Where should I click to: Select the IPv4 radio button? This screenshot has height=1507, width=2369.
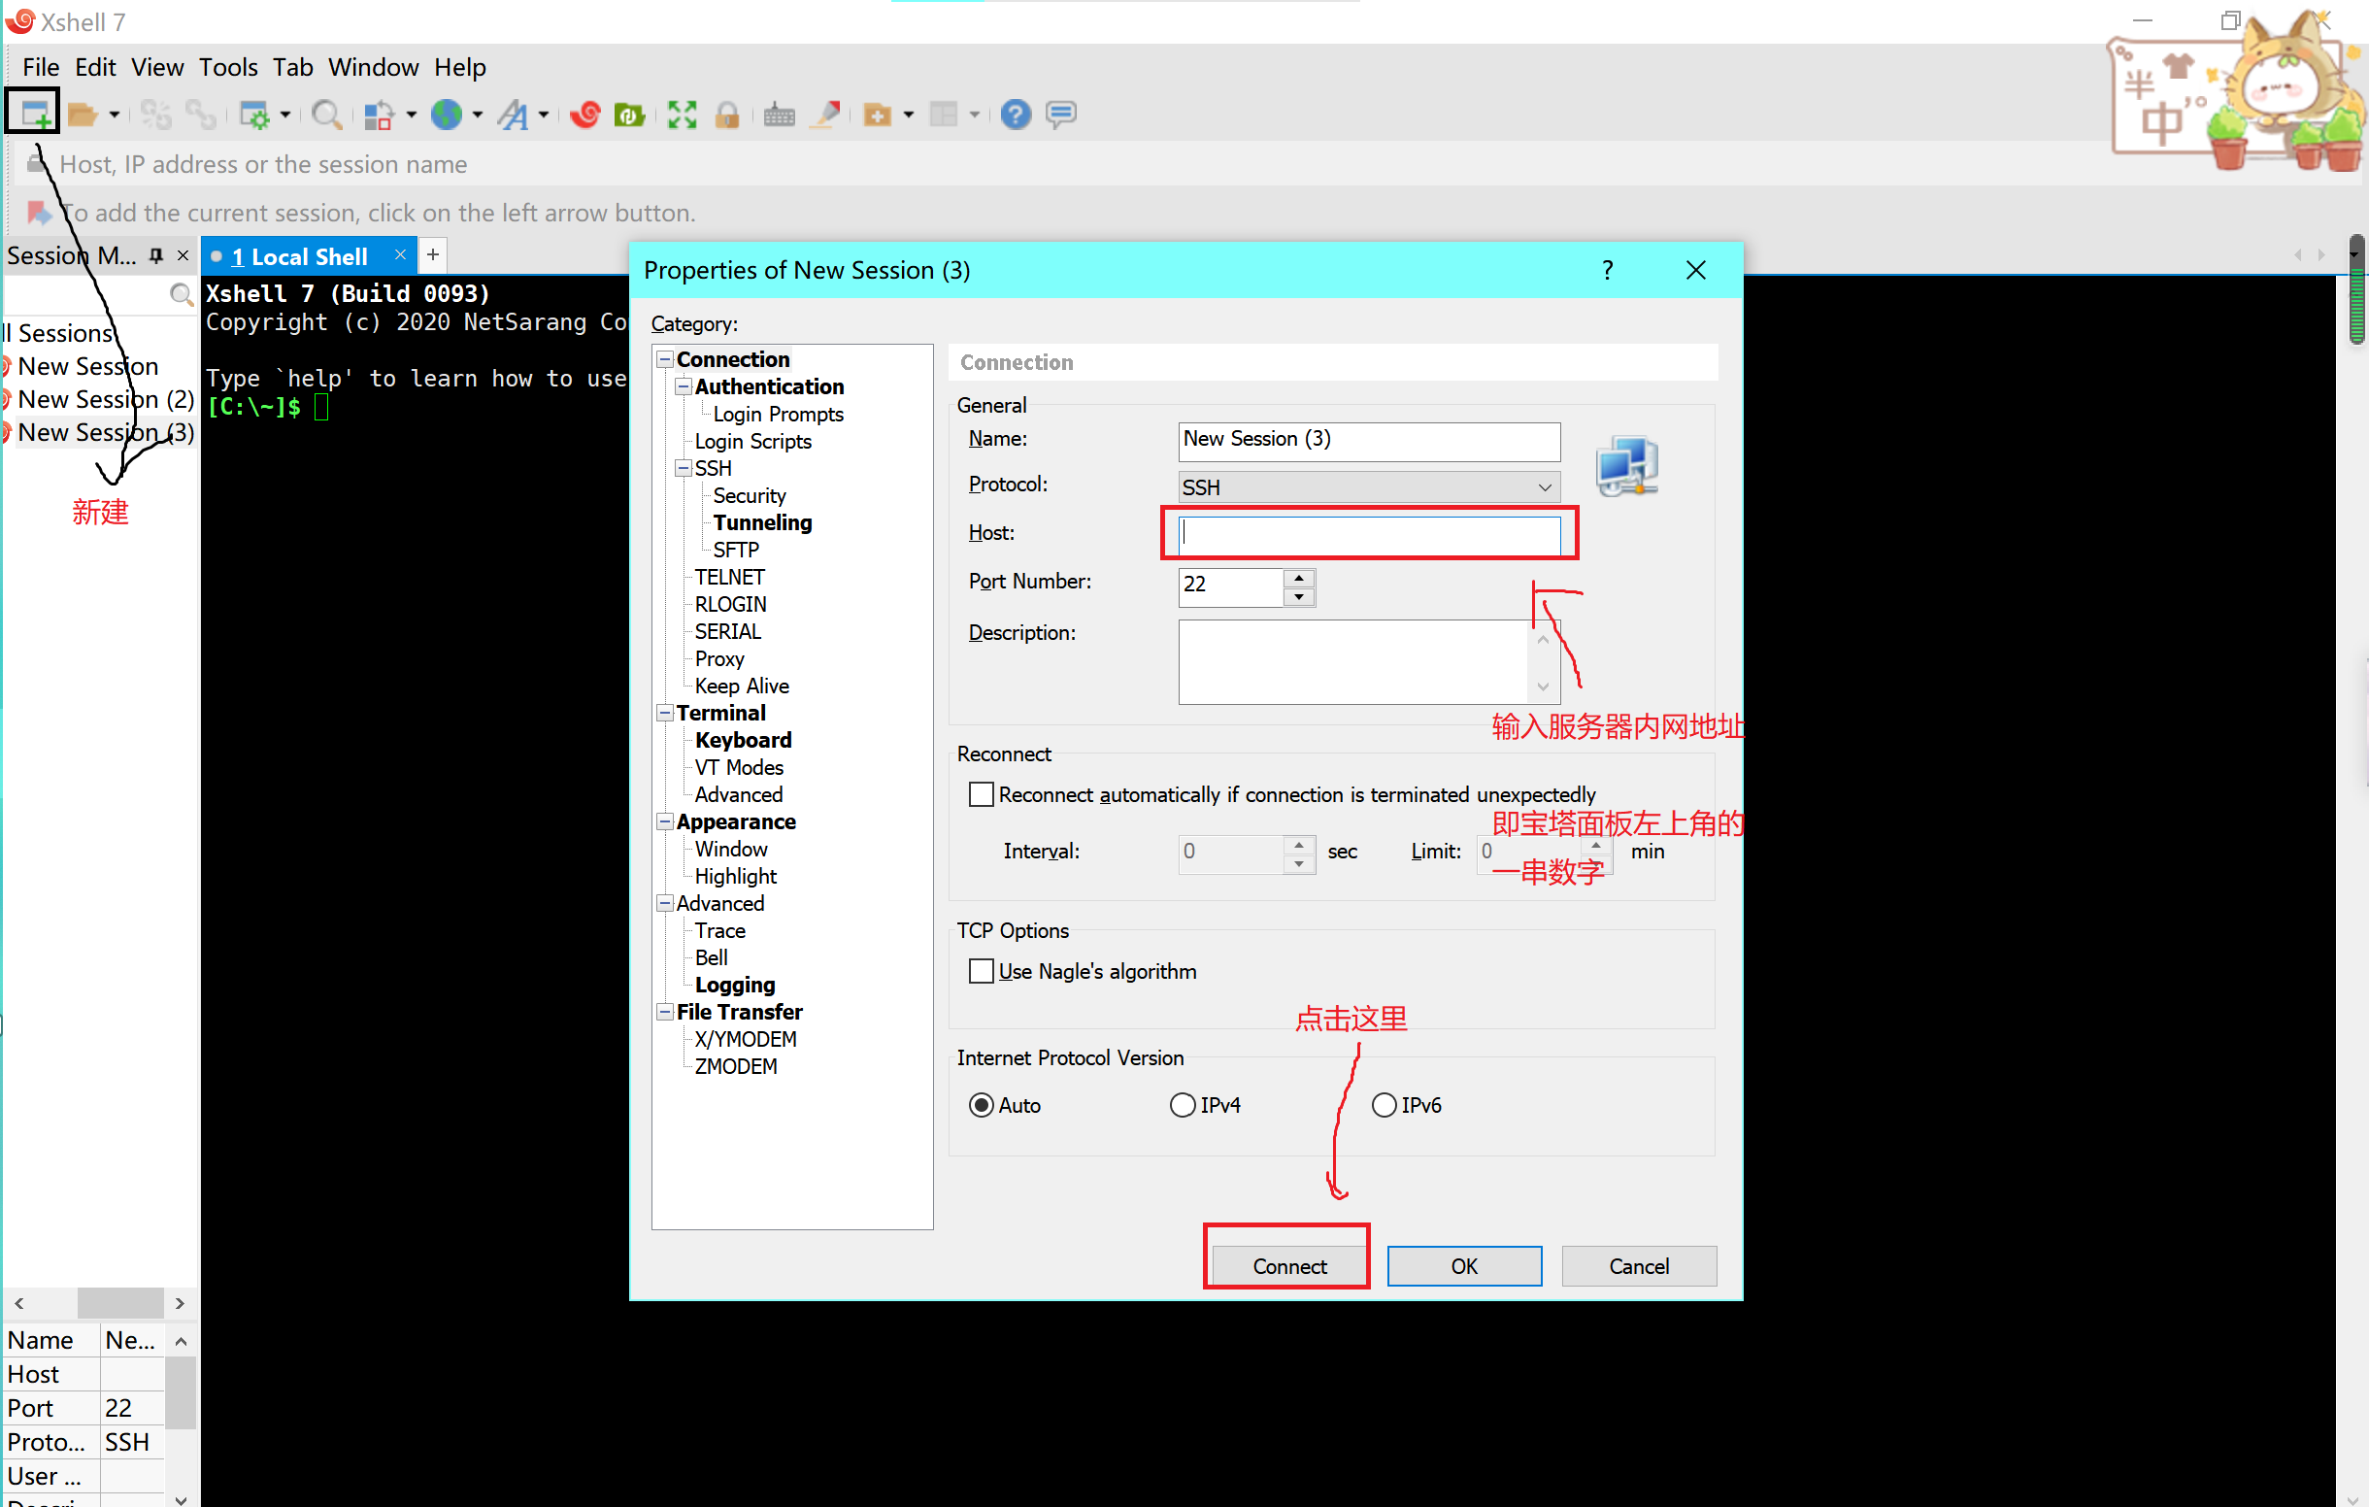[1183, 1106]
